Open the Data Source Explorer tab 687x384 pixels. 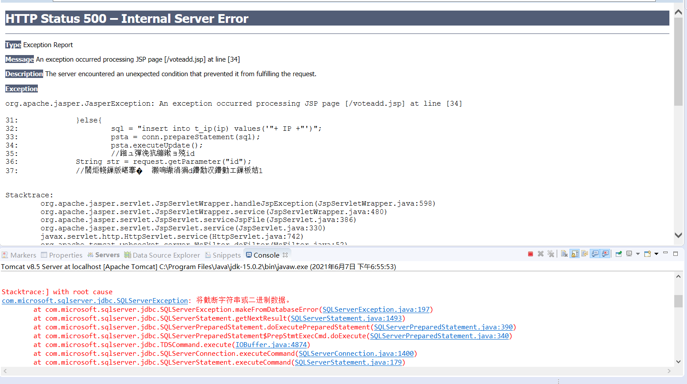[x=162, y=255]
